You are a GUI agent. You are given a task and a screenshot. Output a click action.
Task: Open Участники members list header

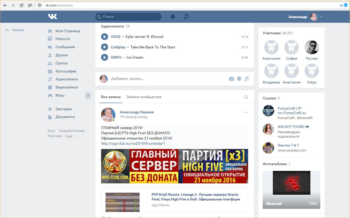click(278, 33)
